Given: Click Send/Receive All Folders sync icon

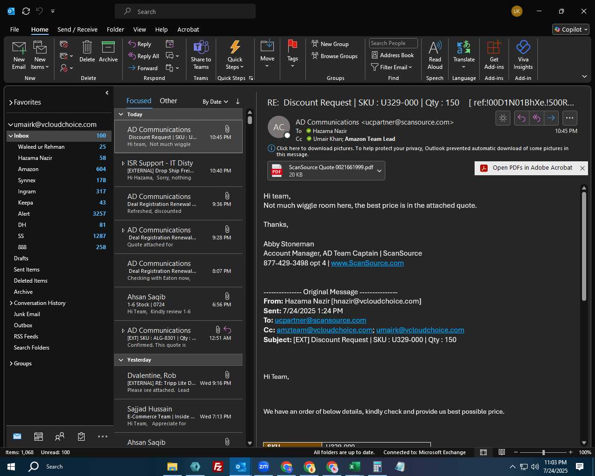Looking at the screenshot, I should point(26,11).
